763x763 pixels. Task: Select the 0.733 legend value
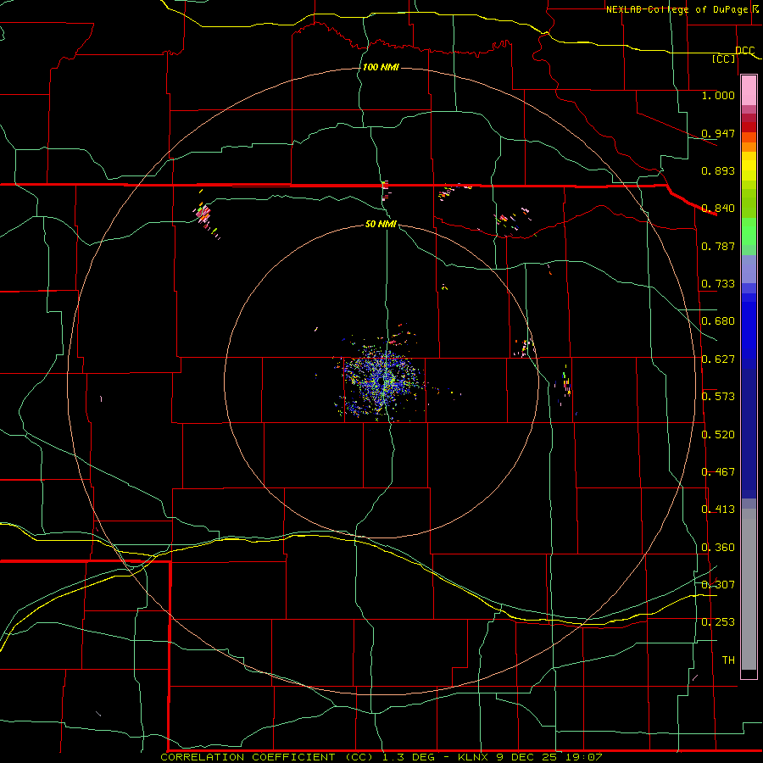[718, 284]
